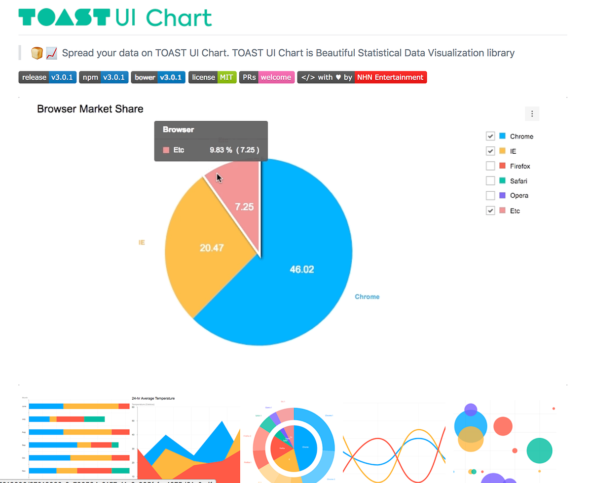Click the npm v3.0.1 badge
This screenshot has height=483, width=592.
click(104, 77)
